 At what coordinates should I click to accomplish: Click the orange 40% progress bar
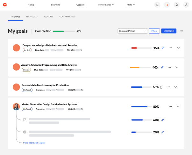tap(140, 67)
